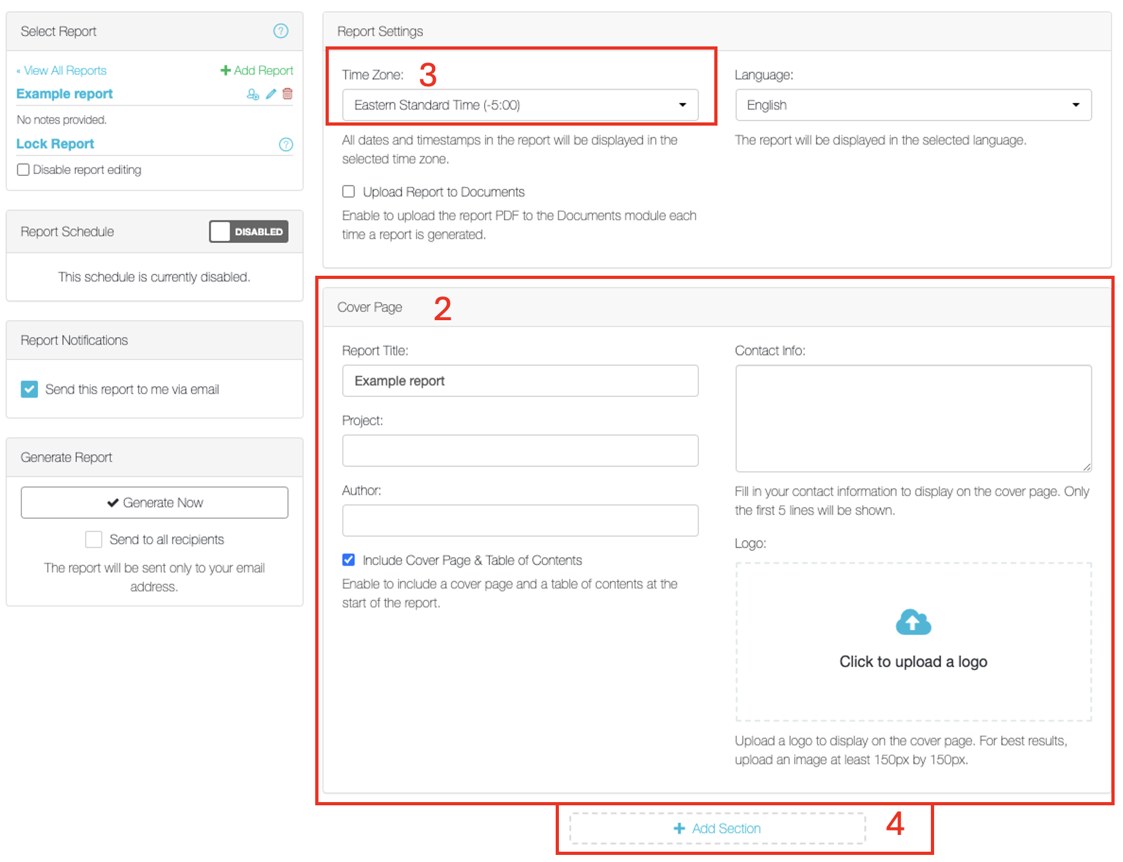Click the View All Reports link
This screenshot has height=862, width=1123.
point(64,70)
